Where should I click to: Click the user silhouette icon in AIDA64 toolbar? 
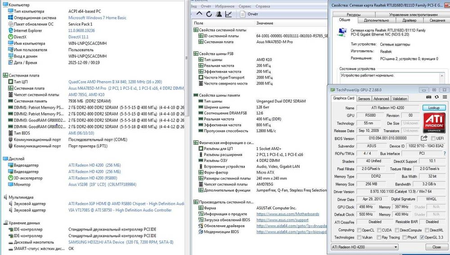(x=219, y=14)
